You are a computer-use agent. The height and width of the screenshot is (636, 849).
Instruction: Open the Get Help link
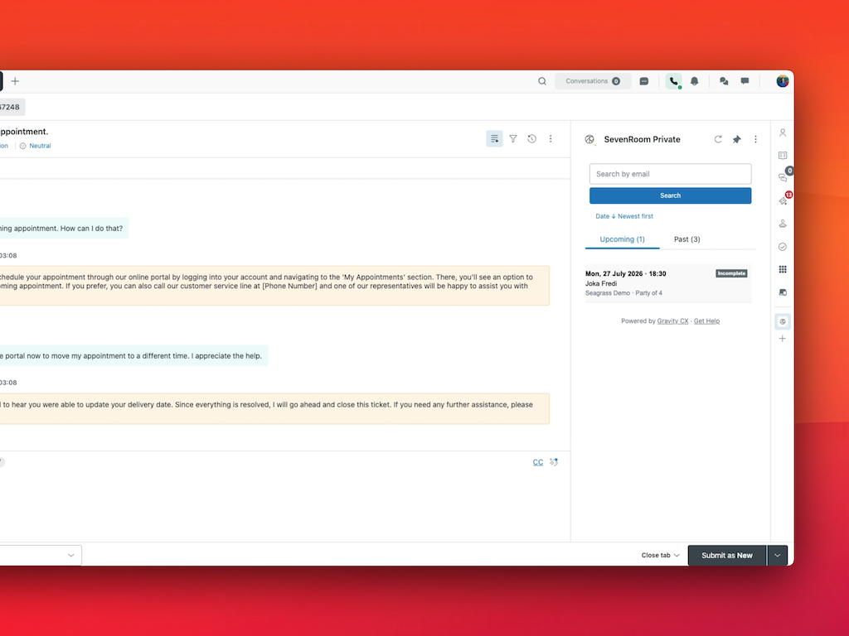click(x=706, y=321)
